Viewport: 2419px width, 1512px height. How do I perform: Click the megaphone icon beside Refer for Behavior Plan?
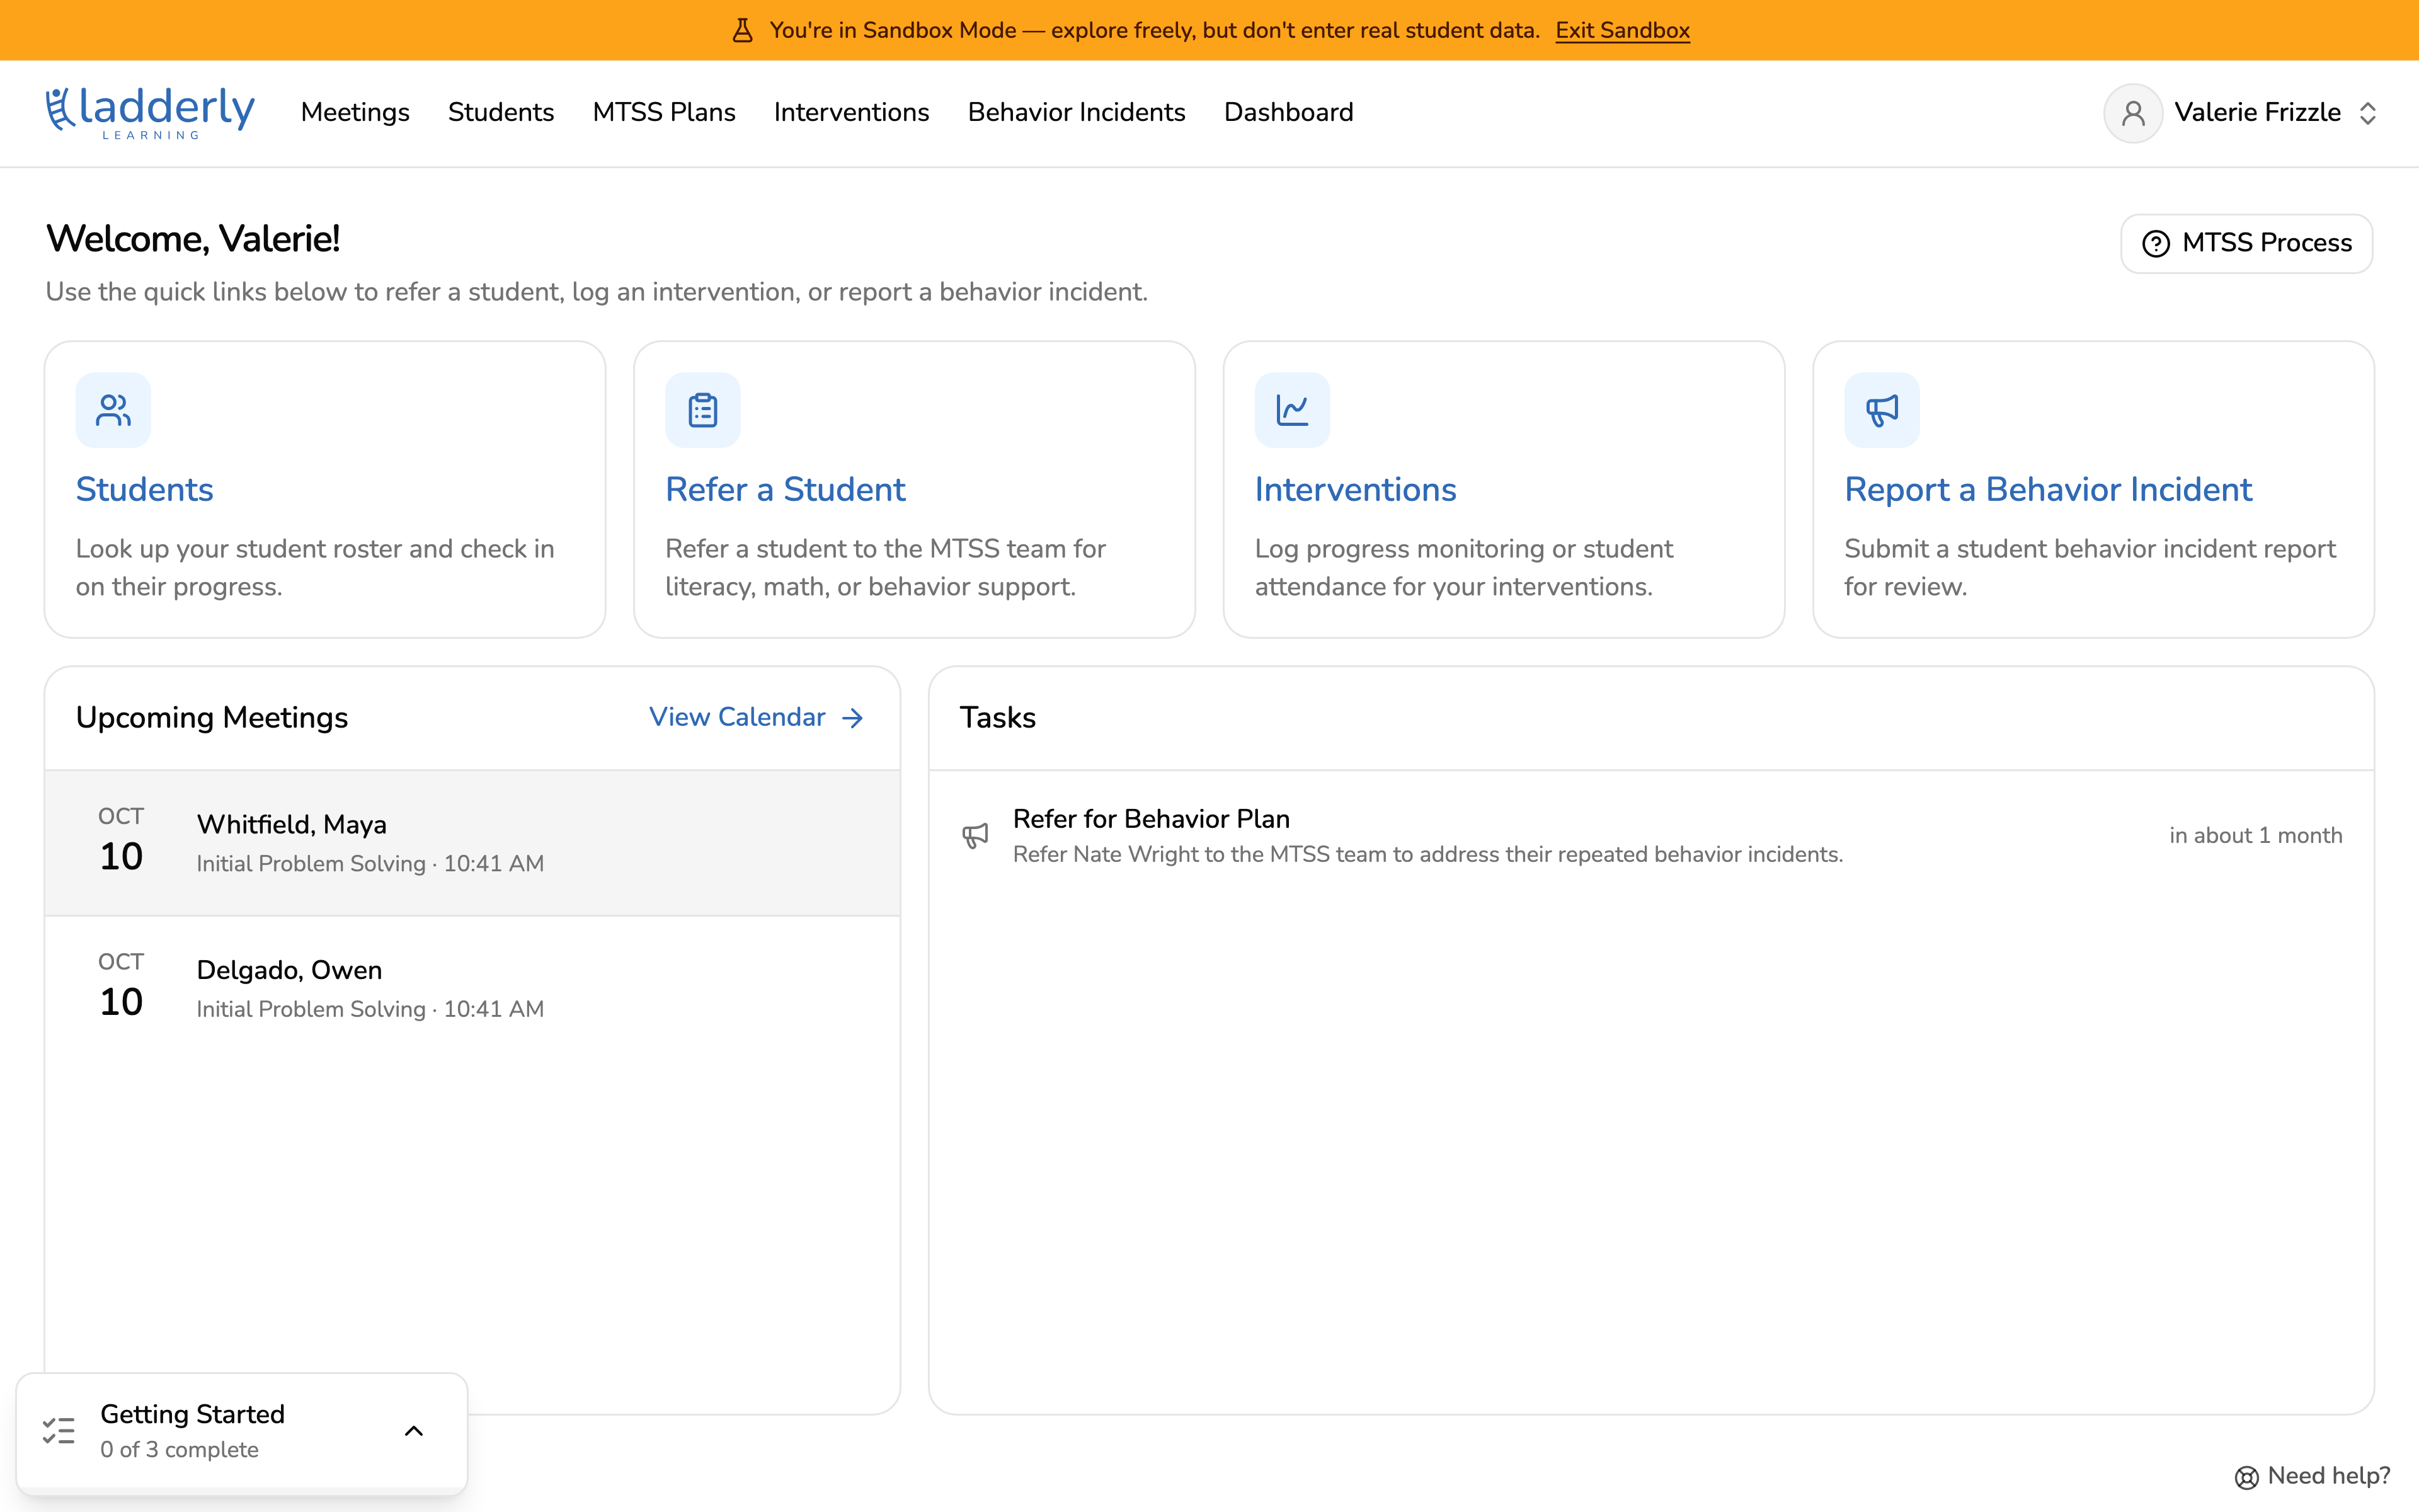point(976,836)
